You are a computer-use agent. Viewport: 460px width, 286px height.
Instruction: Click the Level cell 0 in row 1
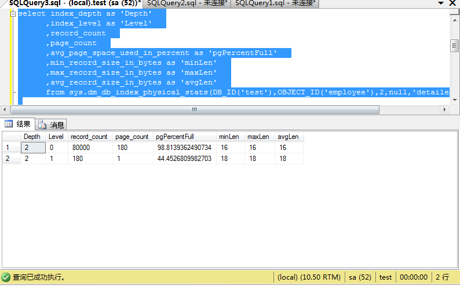[x=57, y=148]
